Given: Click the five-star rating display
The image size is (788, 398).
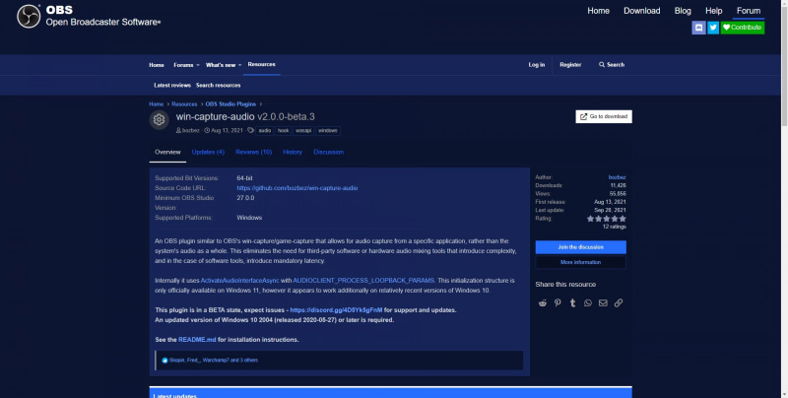Looking at the screenshot, I should 606,219.
